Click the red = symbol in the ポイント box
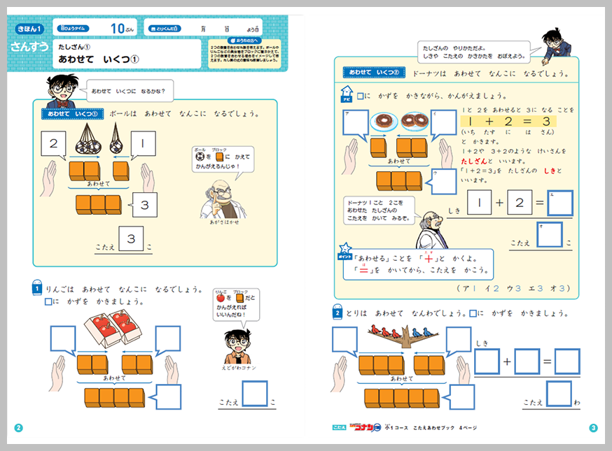The width and height of the screenshot is (612, 451). click(x=363, y=269)
